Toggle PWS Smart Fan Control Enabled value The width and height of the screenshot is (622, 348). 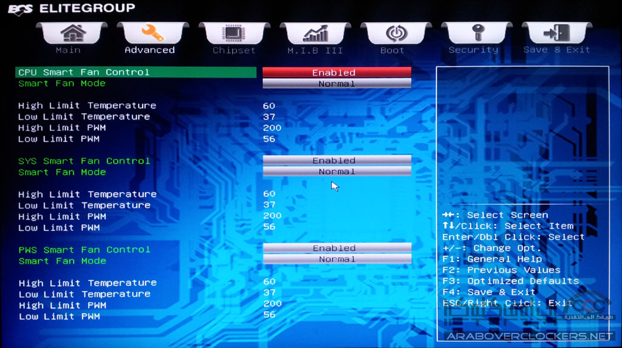(337, 249)
